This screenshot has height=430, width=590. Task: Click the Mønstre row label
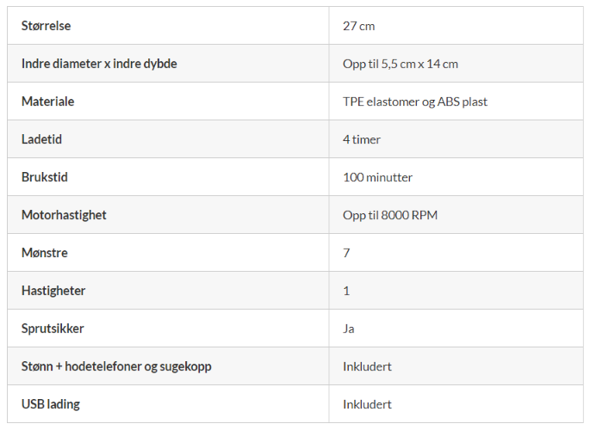point(45,253)
